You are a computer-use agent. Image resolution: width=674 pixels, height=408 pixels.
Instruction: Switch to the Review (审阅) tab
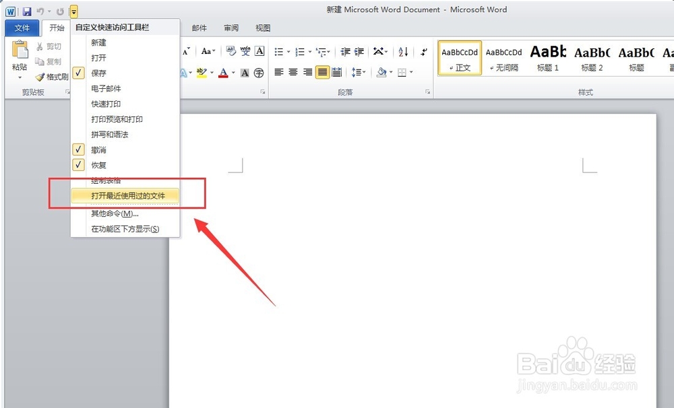231,28
